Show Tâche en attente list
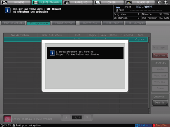The width and height of the screenshot is (170, 127). click(13, 23)
